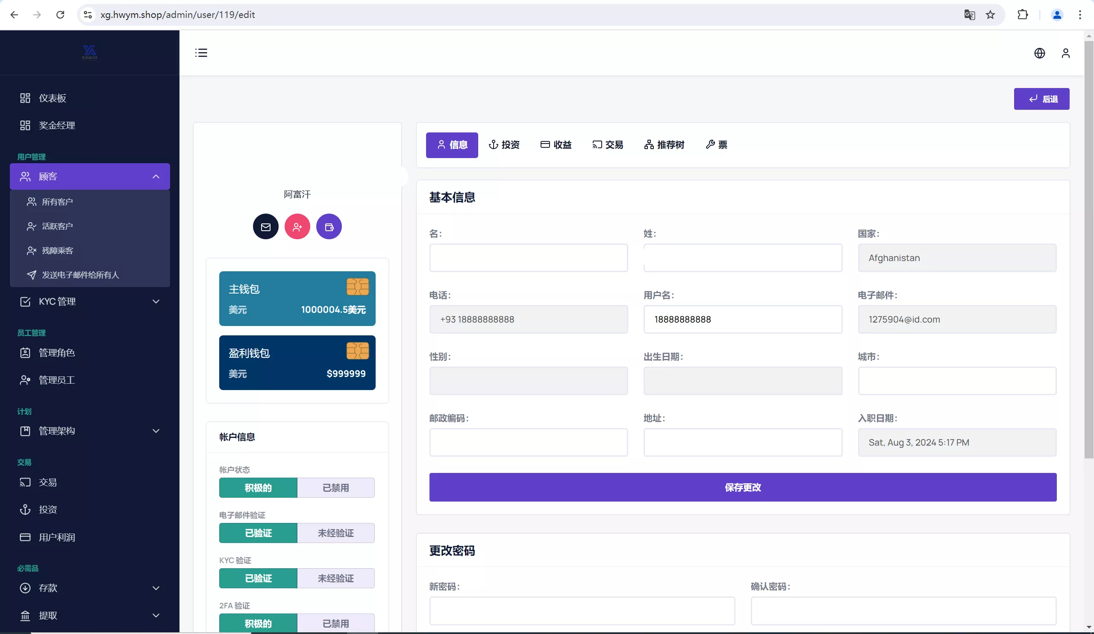Viewport: 1094px width, 634px height.
Task: Expand the 存款 sidebar menu
Action: click(x=90, y=588)
